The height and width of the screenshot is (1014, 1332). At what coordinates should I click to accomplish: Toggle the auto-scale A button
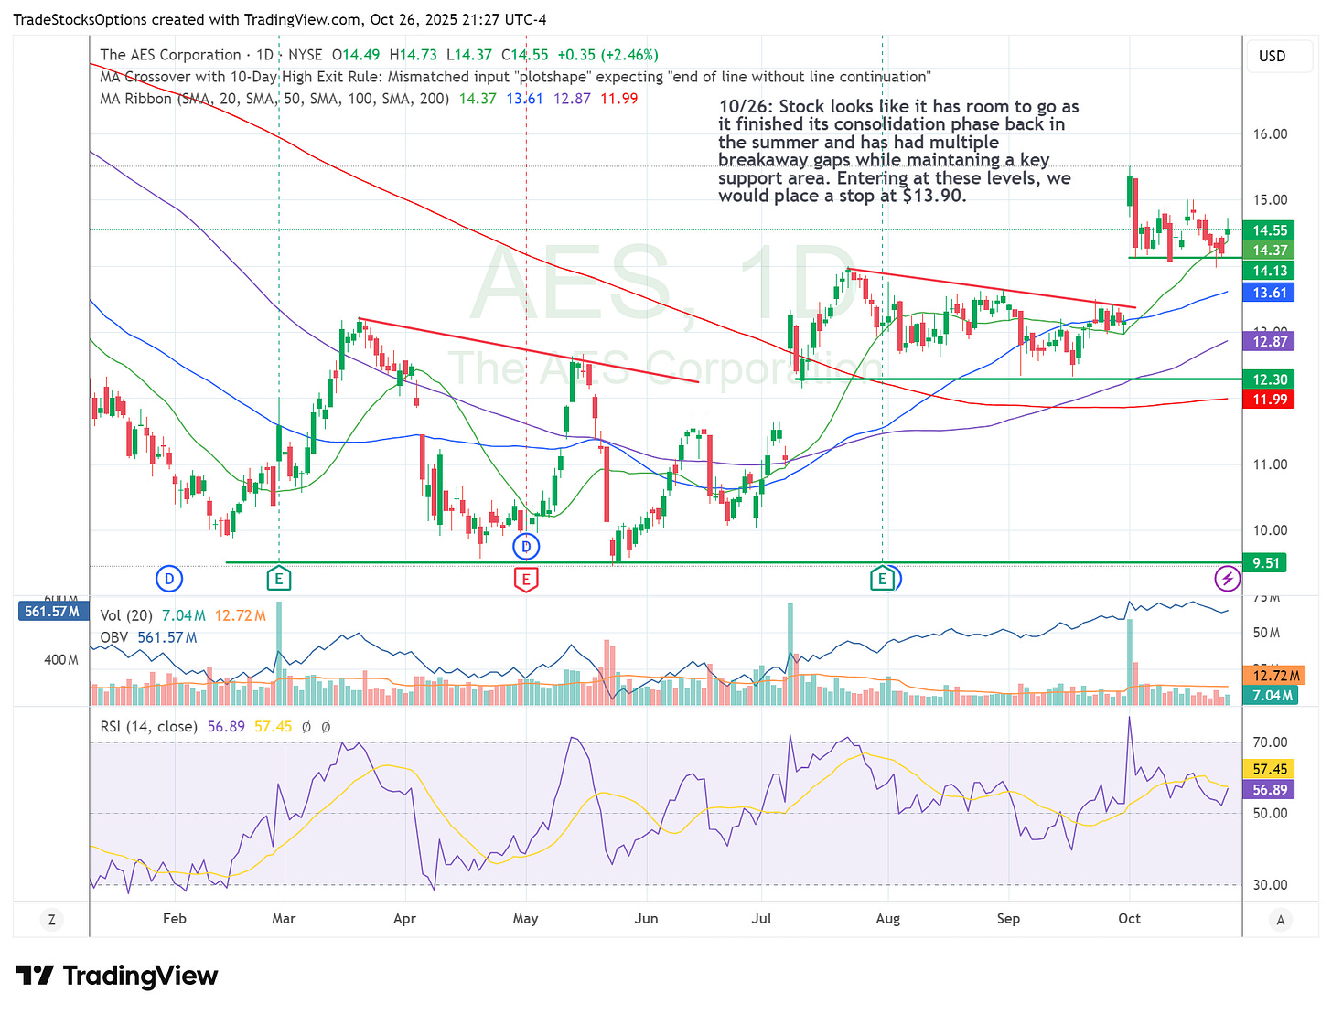click(x=1281, y=920)
